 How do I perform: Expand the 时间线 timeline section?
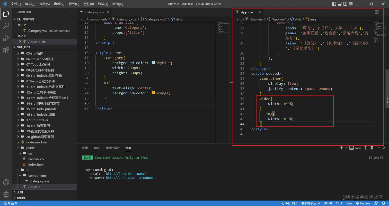45,198
